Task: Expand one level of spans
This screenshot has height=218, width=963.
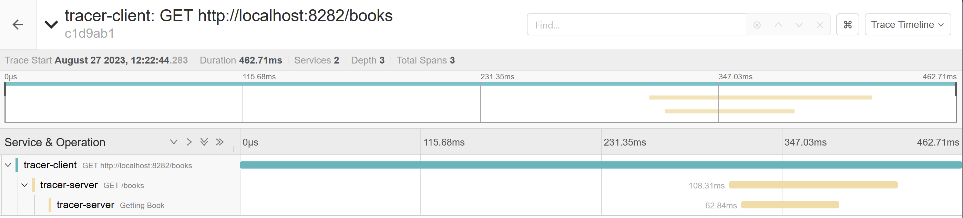Action: point(173,142)
